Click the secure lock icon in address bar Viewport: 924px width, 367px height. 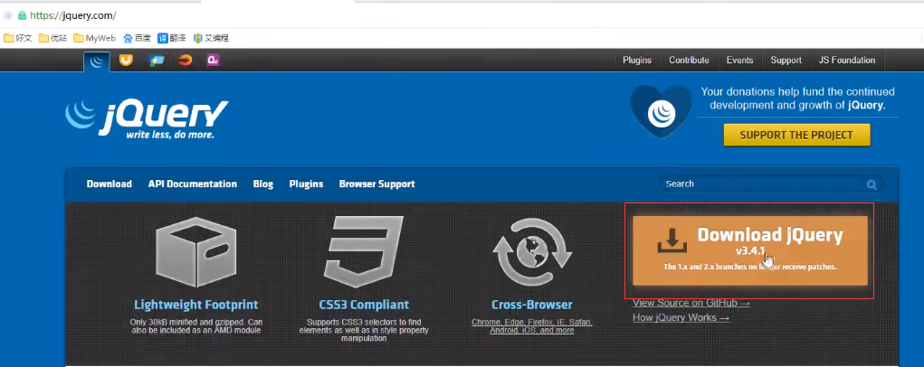click(23, 15)
